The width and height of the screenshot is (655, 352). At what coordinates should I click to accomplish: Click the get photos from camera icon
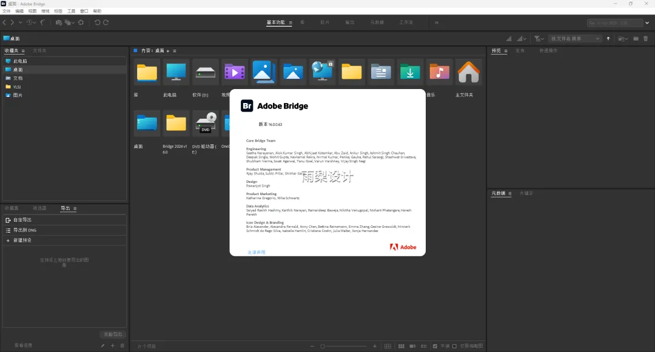59,22
